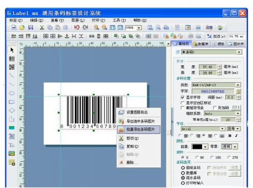This screenshot has width=253, height=188.
Task: Select rotation 180 radio button
Action: tap(212, 157)
